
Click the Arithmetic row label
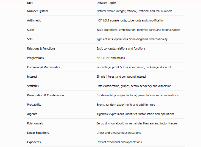[x=34, y=20]
